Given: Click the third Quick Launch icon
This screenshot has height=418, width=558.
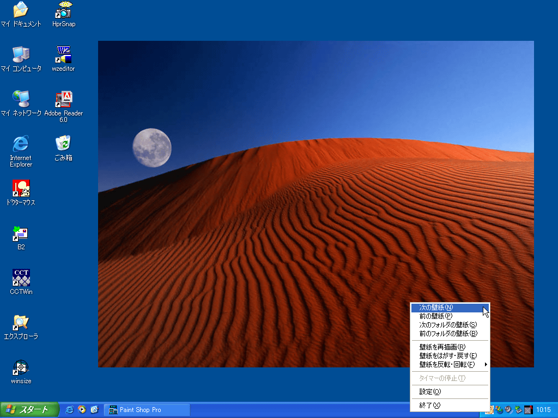Looking at the screenshot, I should (x=94, y=409).
